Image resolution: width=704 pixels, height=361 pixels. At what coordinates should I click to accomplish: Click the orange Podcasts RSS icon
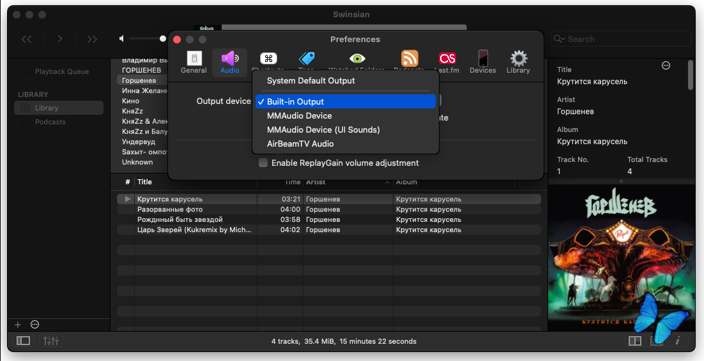[409, 59]
